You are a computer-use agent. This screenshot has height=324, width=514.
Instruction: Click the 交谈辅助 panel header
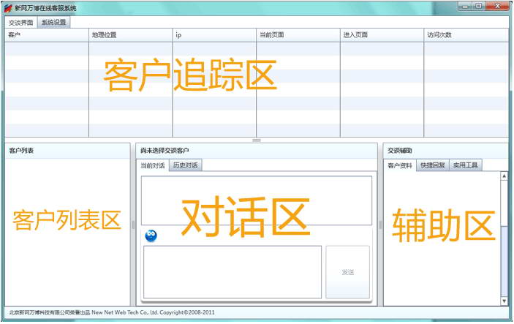coord(445,151)
